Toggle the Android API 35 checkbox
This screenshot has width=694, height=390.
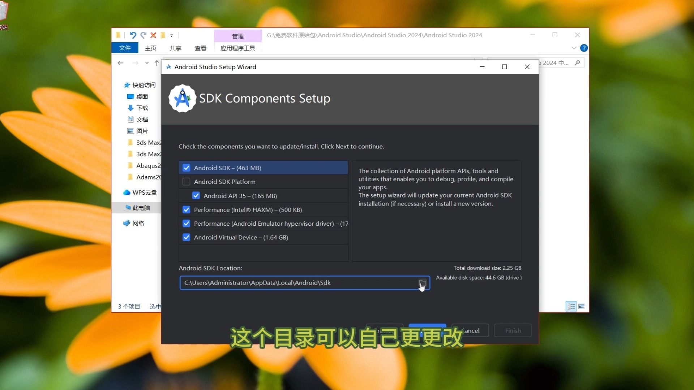(196, 196)
